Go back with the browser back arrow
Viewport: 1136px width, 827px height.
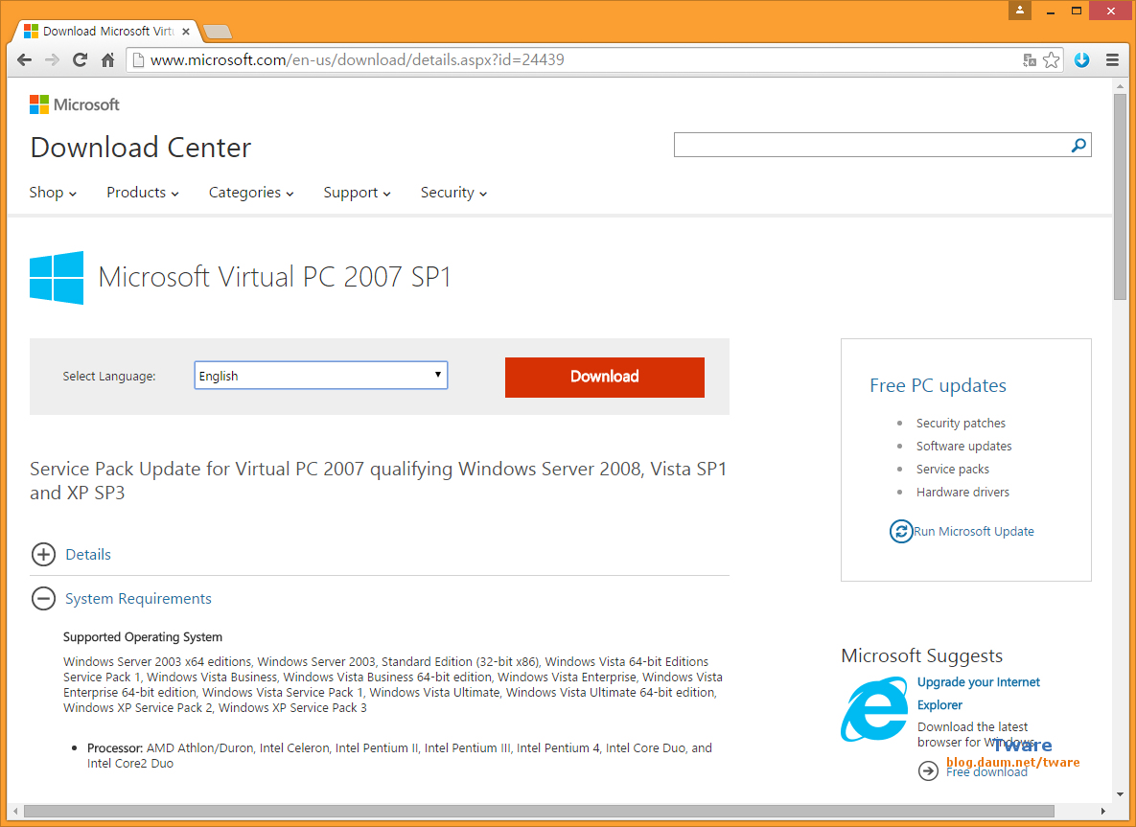tap(24, 60)
